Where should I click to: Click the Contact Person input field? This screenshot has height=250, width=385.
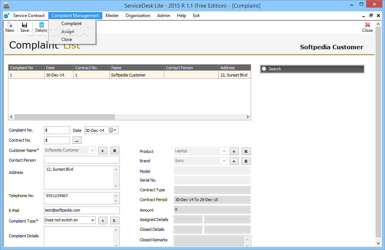tap(82, 160)
